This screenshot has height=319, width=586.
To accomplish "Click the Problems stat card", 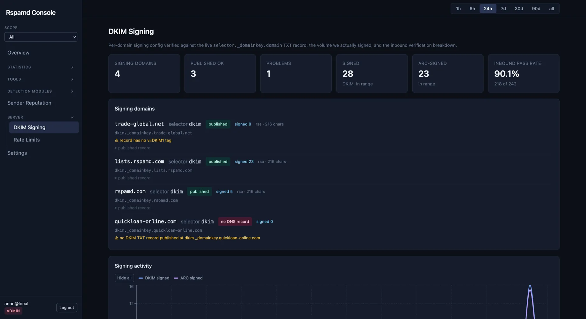I will [x=296, y=74].
